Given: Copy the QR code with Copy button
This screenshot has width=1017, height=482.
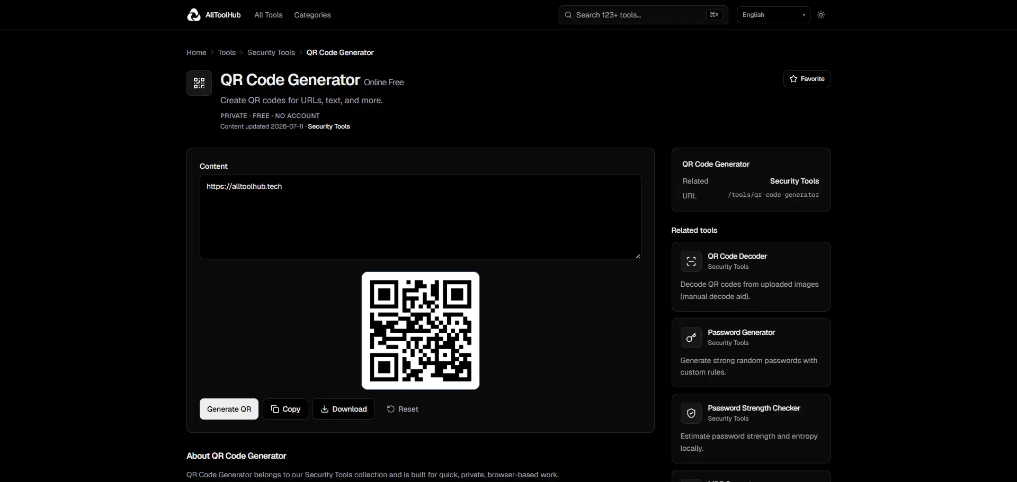Looking at the screenshot, I should click(x=286, y=409).
